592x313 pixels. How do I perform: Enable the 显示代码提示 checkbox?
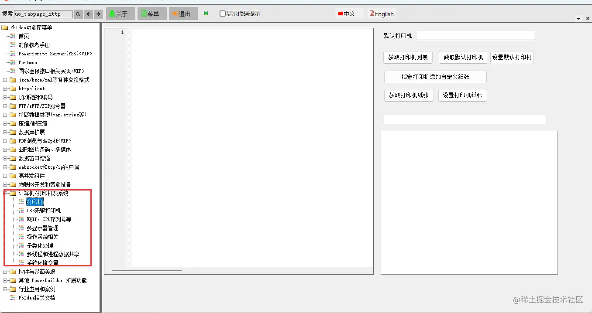223,14
